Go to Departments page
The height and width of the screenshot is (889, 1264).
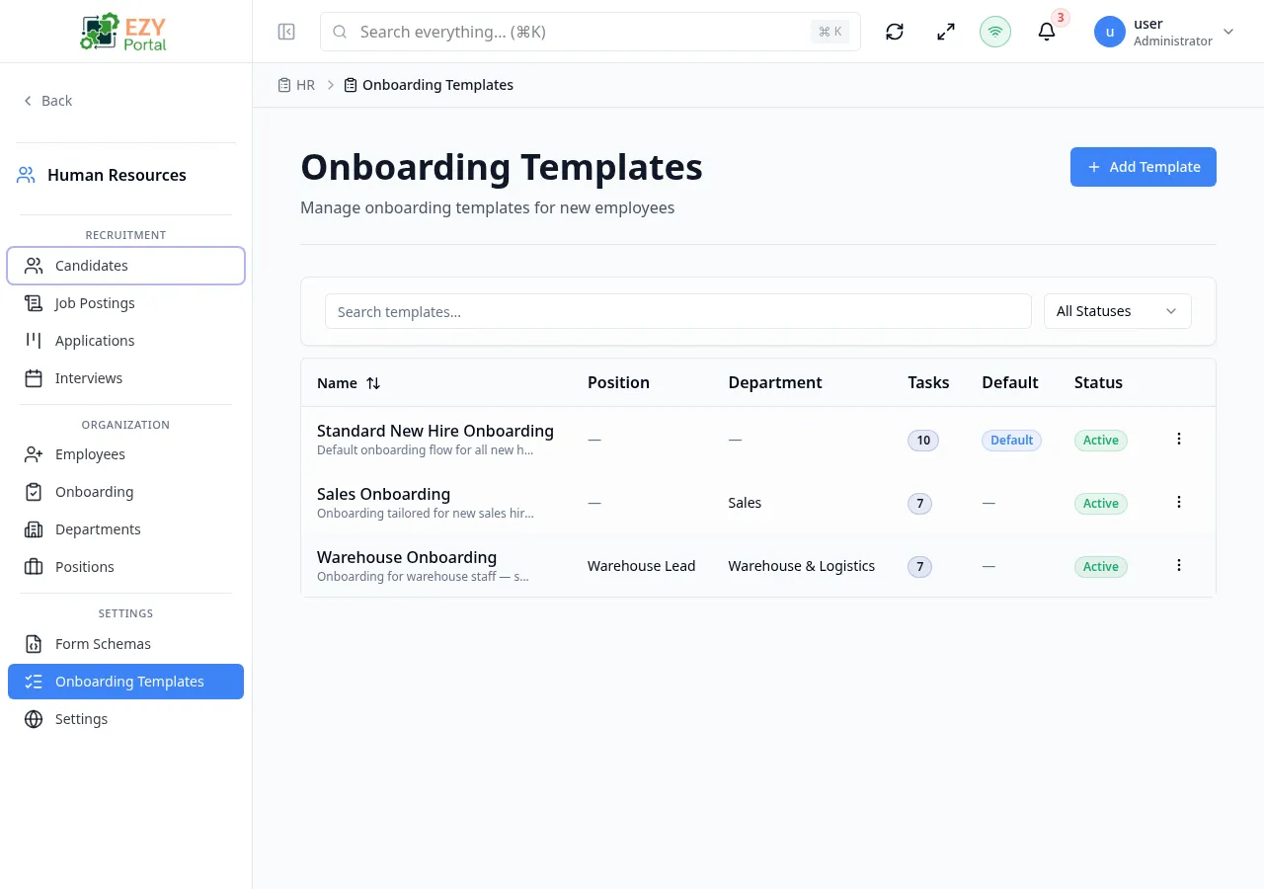point(125,529)
